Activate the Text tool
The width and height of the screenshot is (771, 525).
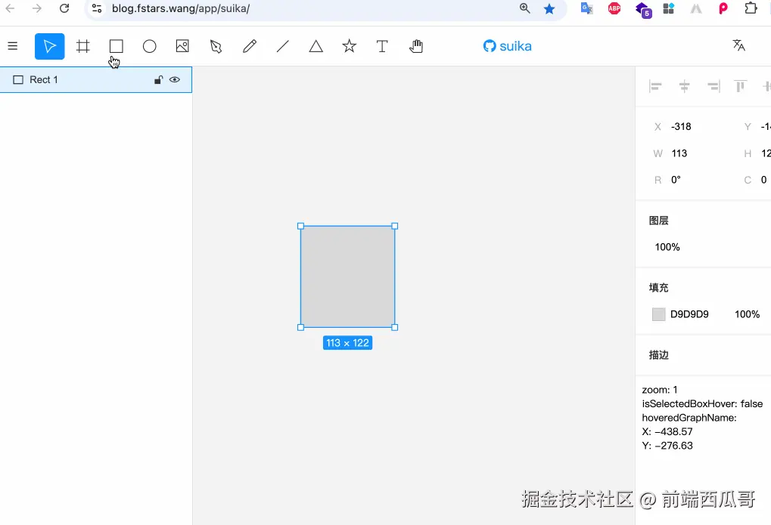click(382, 46)
